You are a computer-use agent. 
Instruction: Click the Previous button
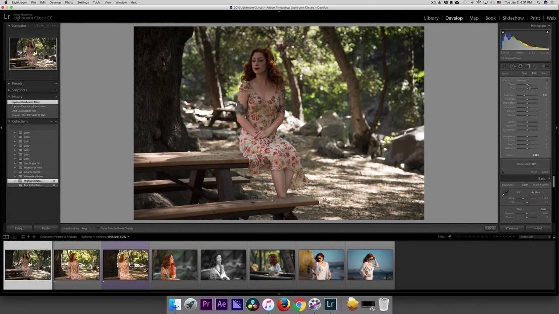tap(512, 228)
